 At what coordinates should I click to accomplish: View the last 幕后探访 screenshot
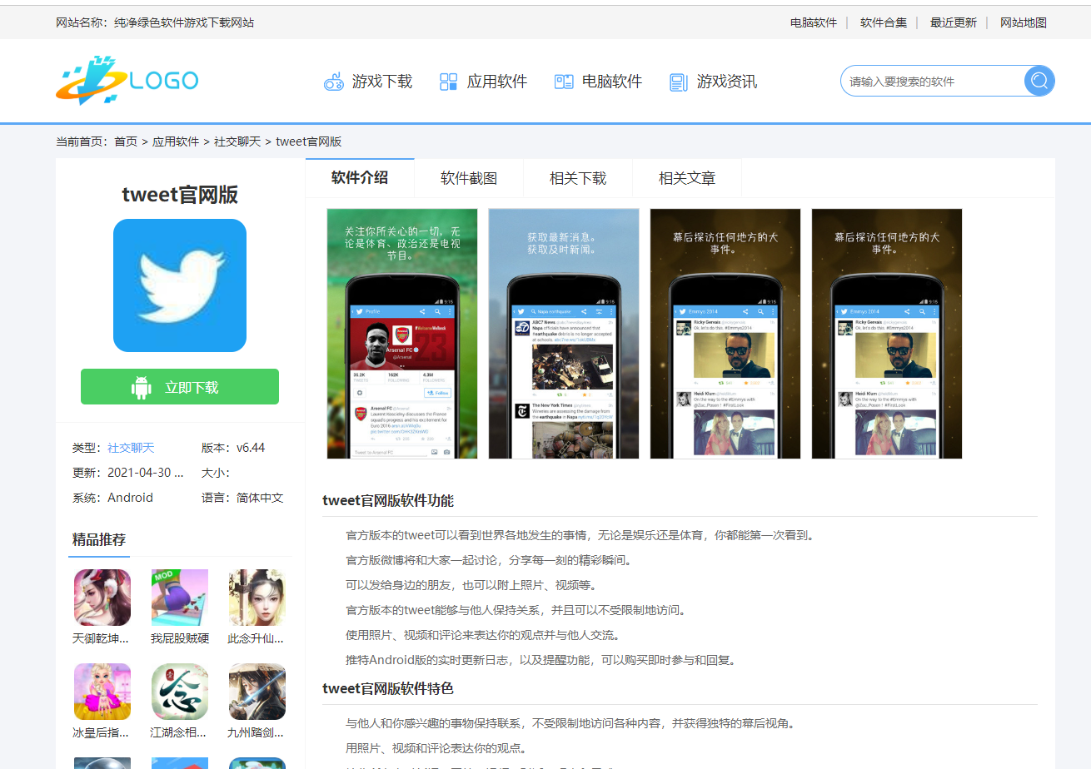tap(887, 334)
